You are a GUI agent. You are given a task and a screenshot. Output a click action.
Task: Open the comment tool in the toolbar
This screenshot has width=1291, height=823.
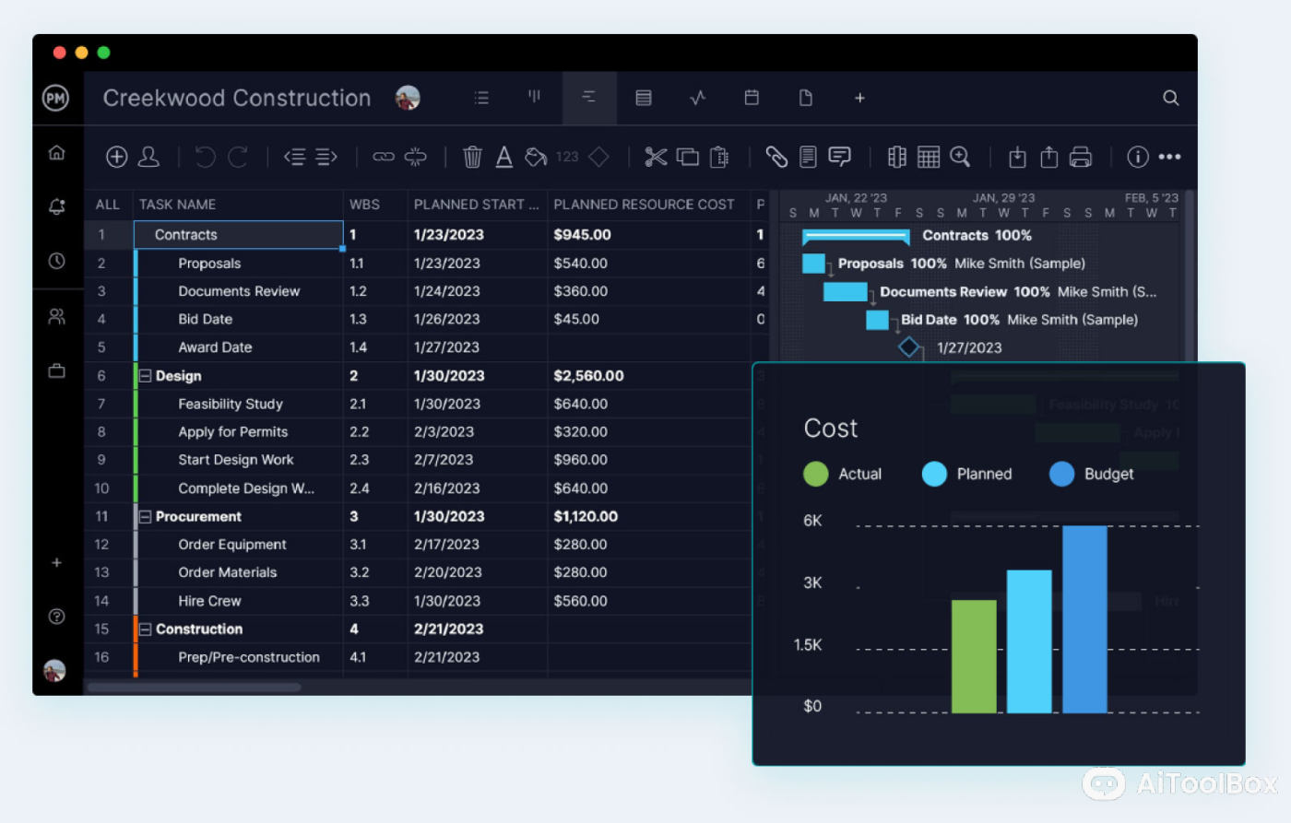tap(840, 157)
